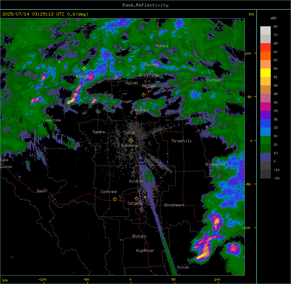Click the Base_Reflectivity title
Screen dimensions: 291x284
click(x=145, y=5)
